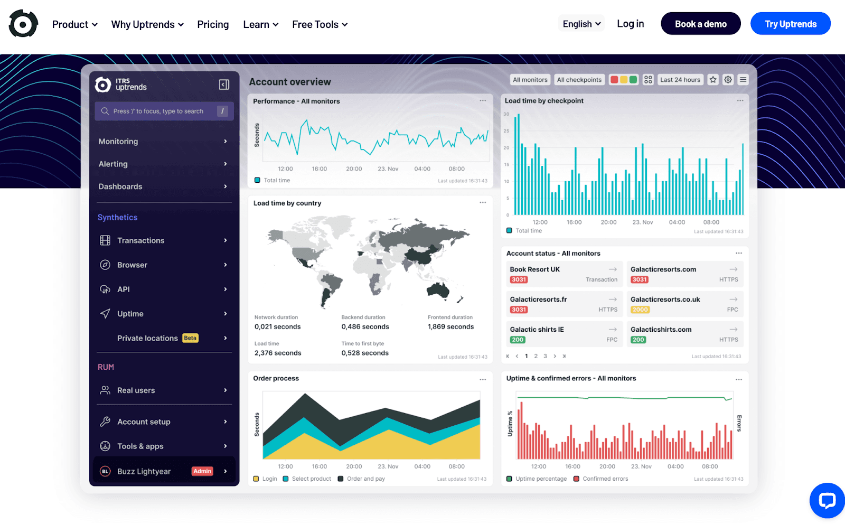Open the Transactions icon in the Synthetics menu
Screen dimensions: 845x524
pyautogui.click(x=105, y=240)
